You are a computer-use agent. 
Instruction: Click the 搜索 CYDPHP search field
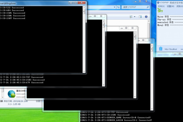pos(134,7)
